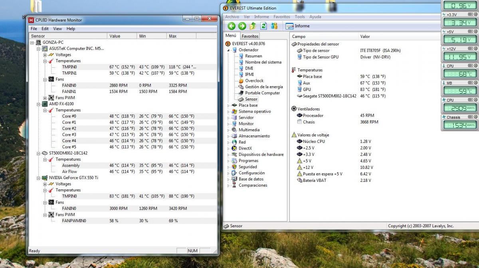Expand Voltages under NVIDIA GeForce GTX

pyautogui.click(x=45, y=184)
